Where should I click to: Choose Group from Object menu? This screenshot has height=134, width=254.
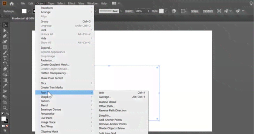(64, 22)
